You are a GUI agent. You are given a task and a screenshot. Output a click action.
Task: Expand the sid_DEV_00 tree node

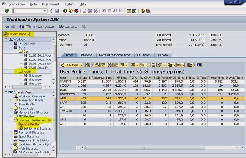click(x=11, y=43)
